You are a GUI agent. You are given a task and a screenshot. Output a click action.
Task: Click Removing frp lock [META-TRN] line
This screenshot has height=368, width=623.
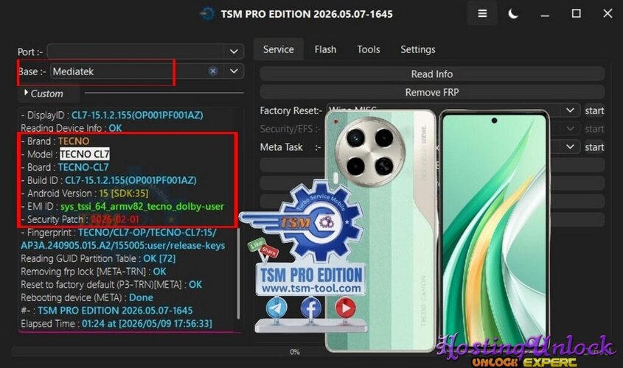tap(94, 272)
